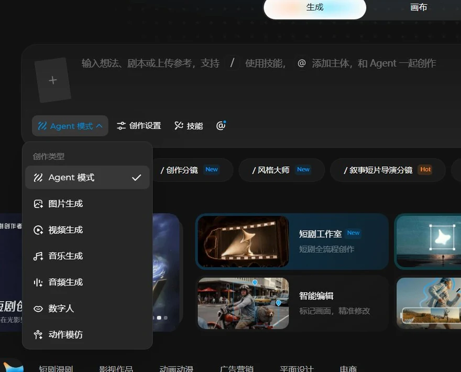The width and height of the screenshot is (461, 372).
Task: Click the 智能编辑 motorcycle thumbnail
Action: [243, 303]
